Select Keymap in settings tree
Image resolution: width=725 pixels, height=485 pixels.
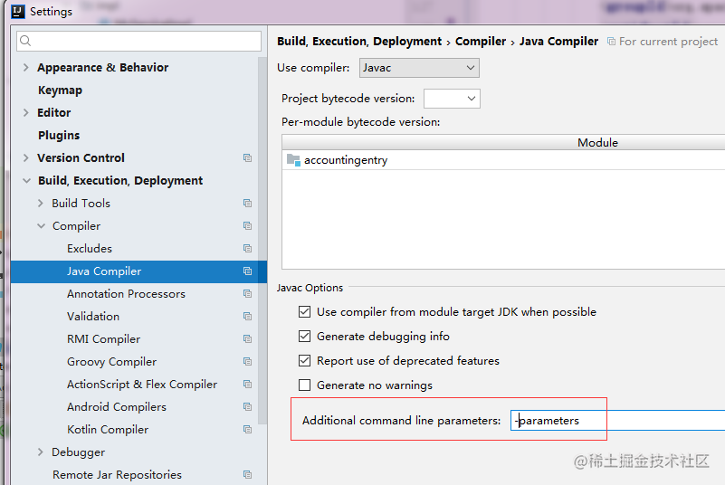[x=60, y=90]
